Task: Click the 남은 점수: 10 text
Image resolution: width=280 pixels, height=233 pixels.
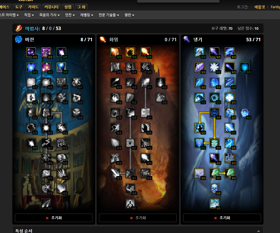Action: pyautogui.click(x=248, y=28)
